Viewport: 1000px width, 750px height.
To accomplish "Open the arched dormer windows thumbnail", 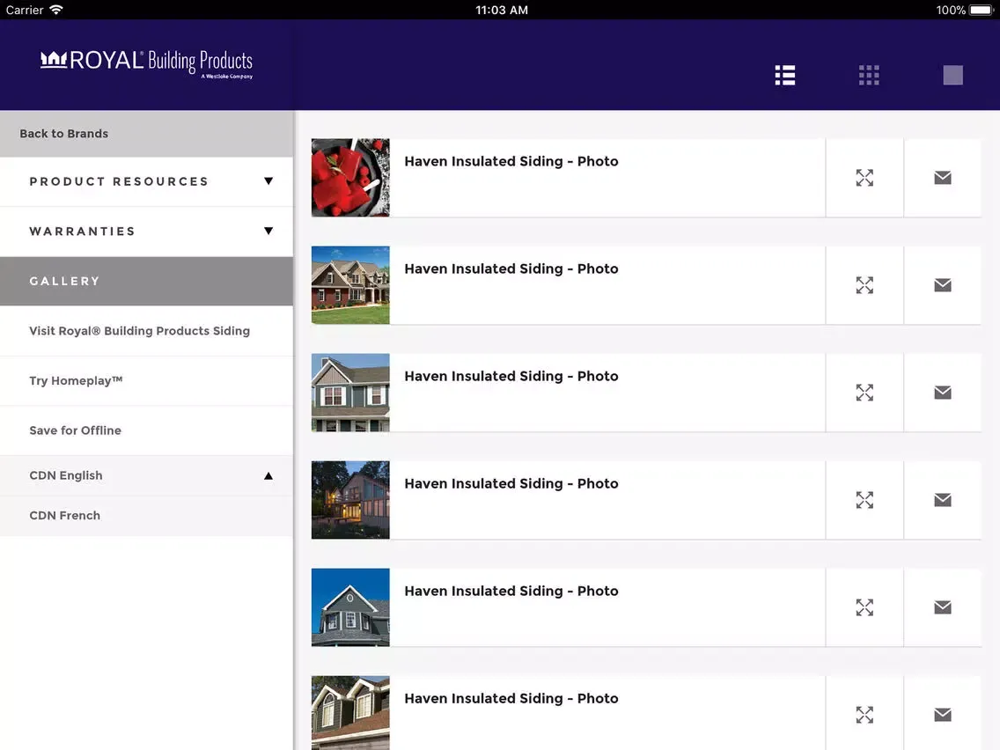I will coord(350,713).
